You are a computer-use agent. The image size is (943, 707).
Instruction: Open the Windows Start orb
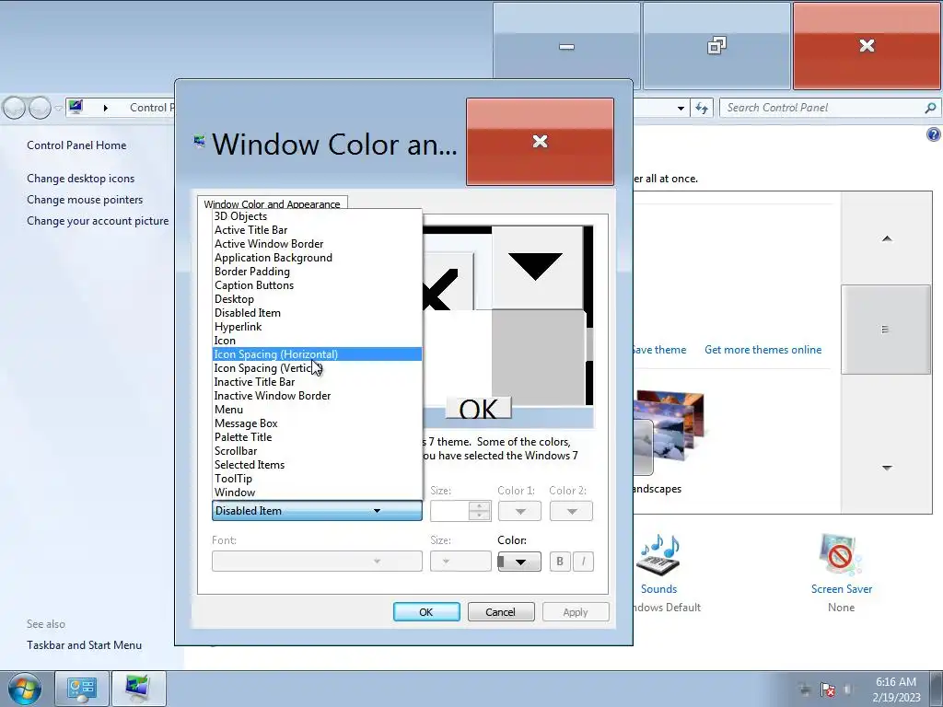click(x=24, y=689)
